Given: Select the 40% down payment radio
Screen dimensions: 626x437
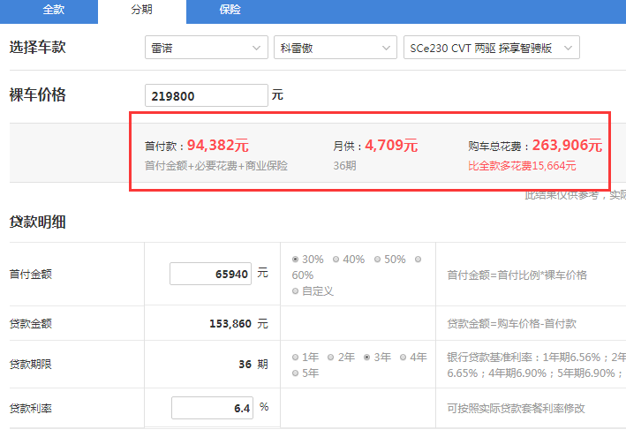Looking at the screenshot, I should pos(336,260).
